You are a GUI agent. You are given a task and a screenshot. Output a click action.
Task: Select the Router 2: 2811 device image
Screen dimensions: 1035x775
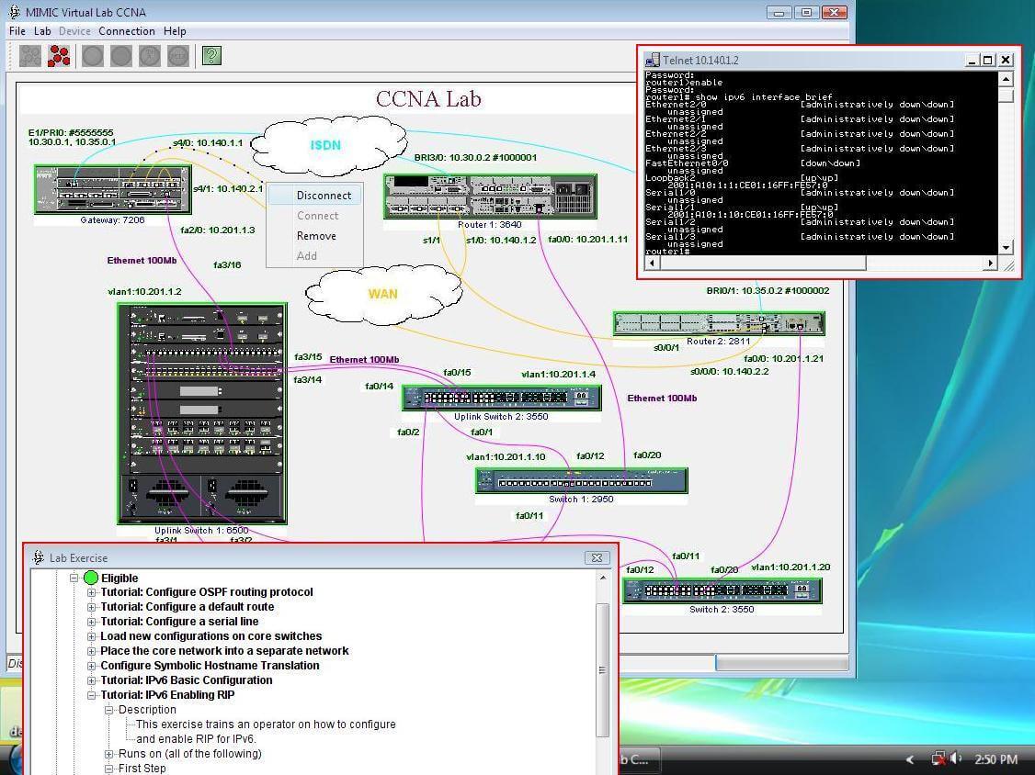[718, 324]
